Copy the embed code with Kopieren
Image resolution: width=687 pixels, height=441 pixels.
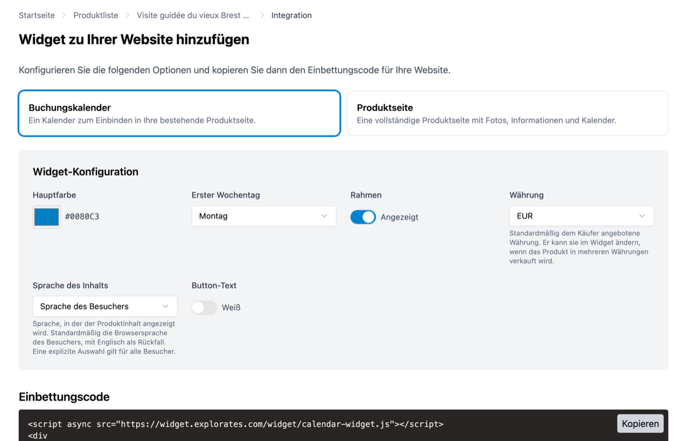pos(640,424)
